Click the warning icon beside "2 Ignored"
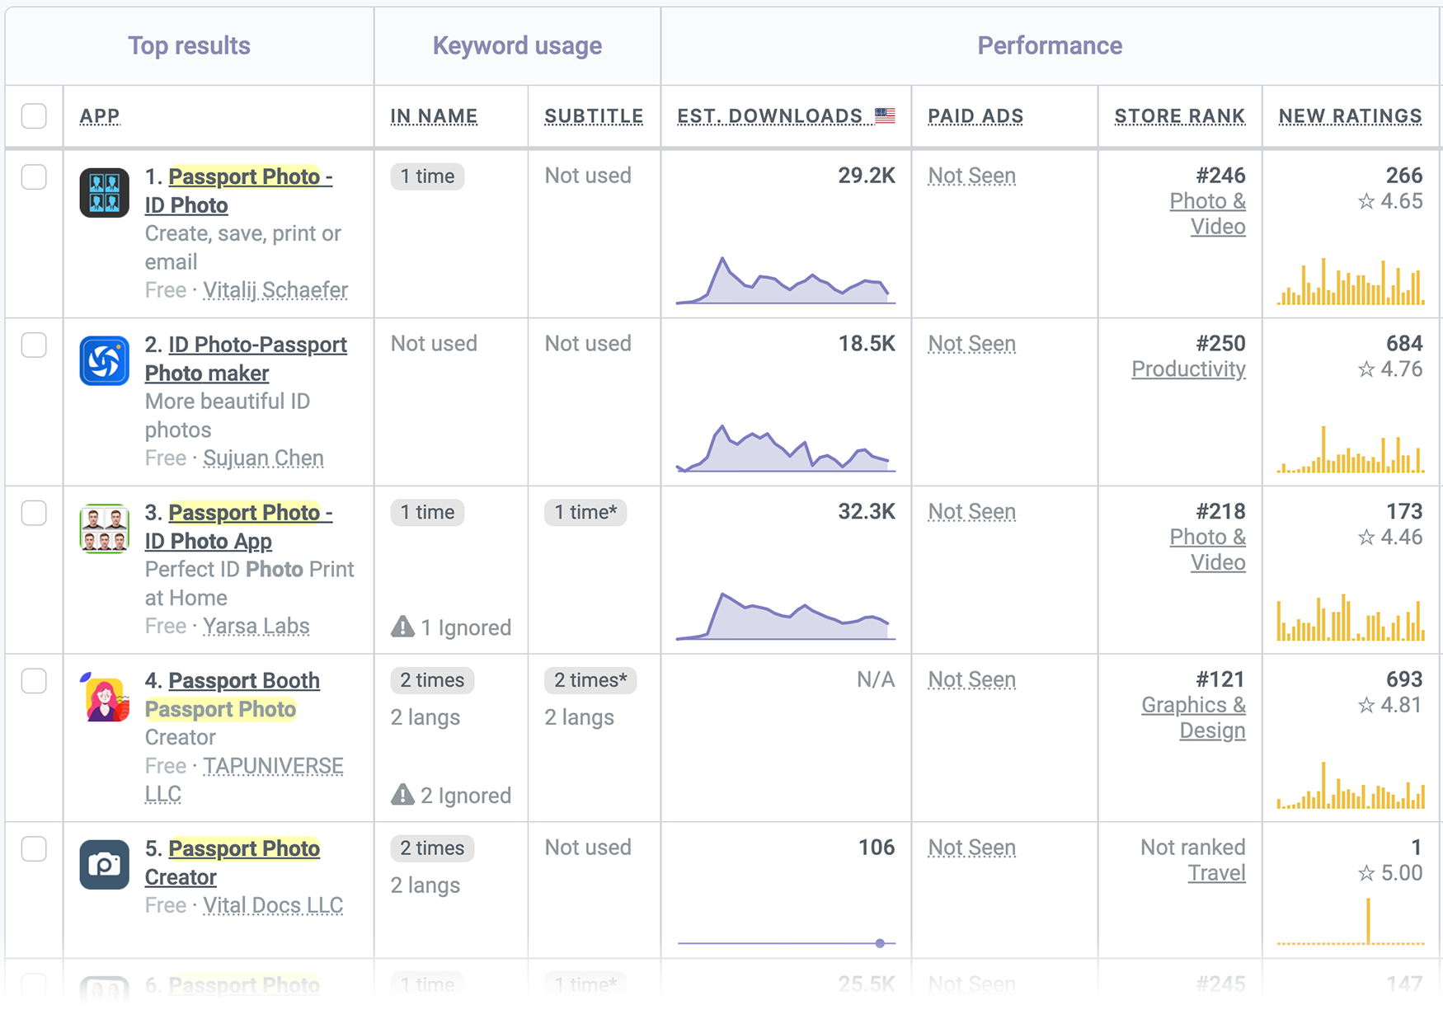The image size is (1443, 1024). point(402,795)
